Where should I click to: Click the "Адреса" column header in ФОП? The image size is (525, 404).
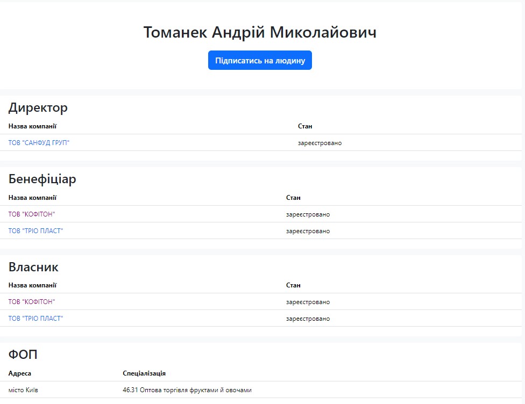tap(20, 373)
